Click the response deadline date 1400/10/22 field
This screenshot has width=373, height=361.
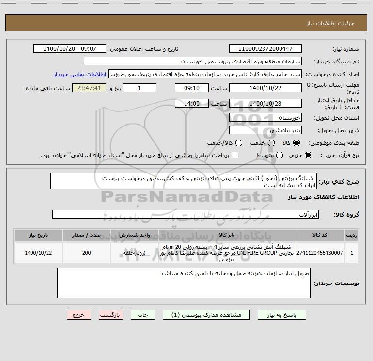pyautogui.click(x=265, y=88)
